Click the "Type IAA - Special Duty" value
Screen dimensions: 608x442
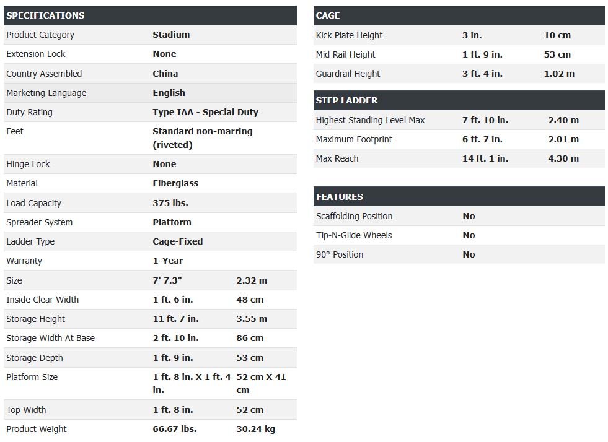point(205,112)
